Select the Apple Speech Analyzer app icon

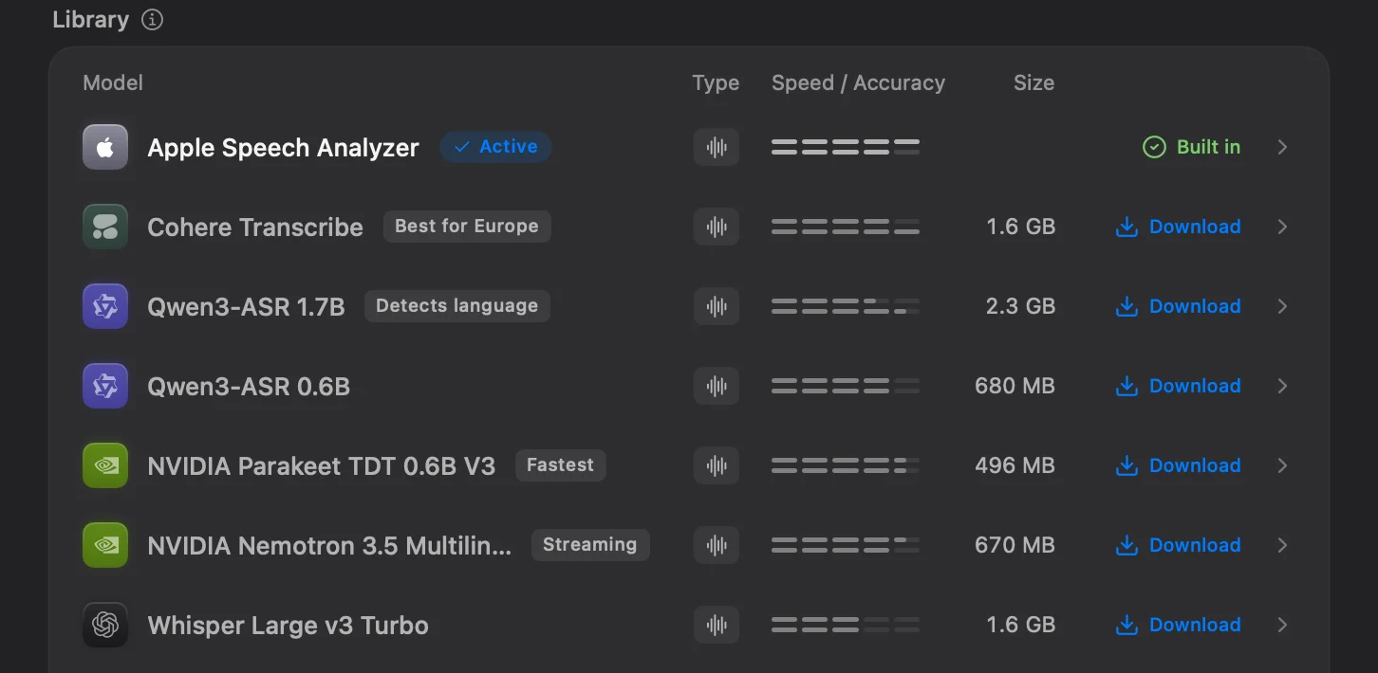(105, 147)
